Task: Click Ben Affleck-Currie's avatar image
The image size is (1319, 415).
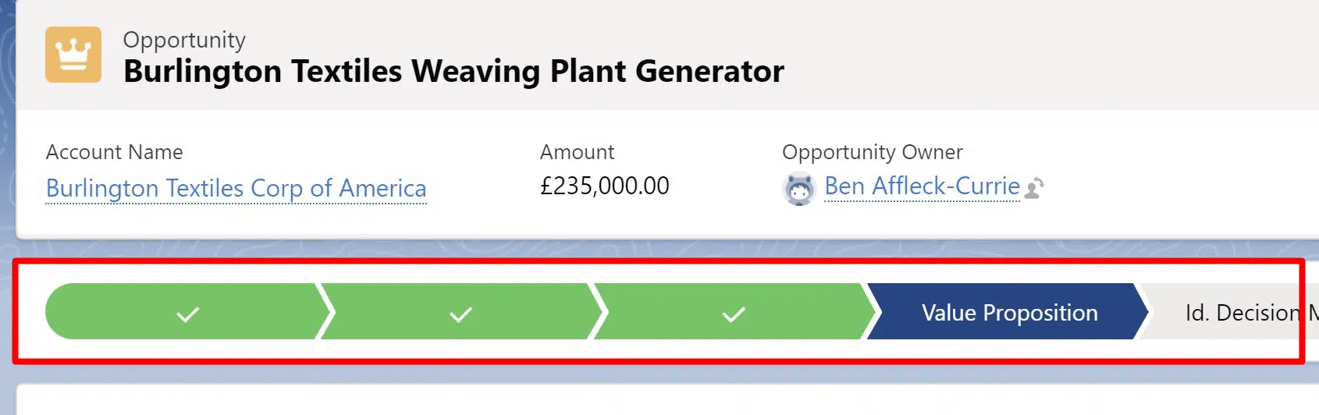Action: point(799,188)
